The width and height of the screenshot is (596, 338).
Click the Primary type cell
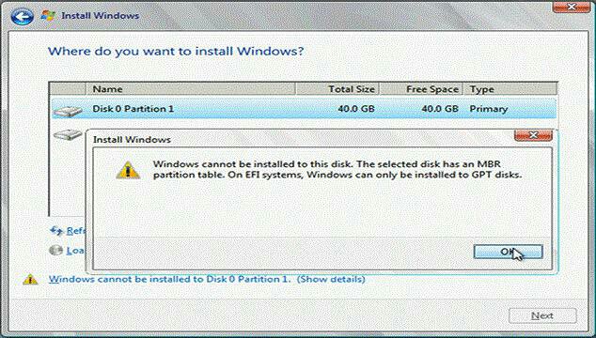(x=489, y=109)
